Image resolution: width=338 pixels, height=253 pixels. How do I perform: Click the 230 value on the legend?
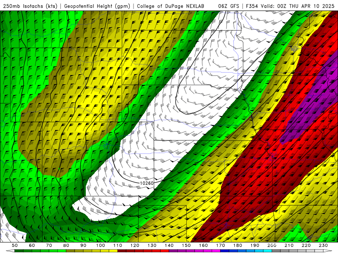pos(323,245)
